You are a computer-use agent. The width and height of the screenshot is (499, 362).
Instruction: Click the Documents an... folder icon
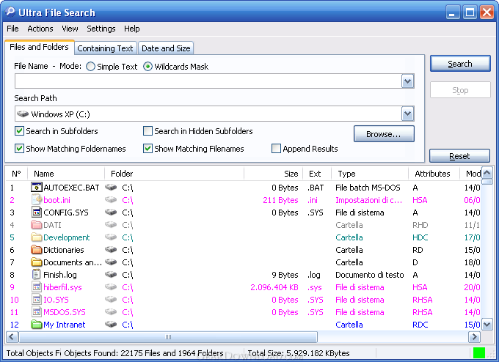36,262
